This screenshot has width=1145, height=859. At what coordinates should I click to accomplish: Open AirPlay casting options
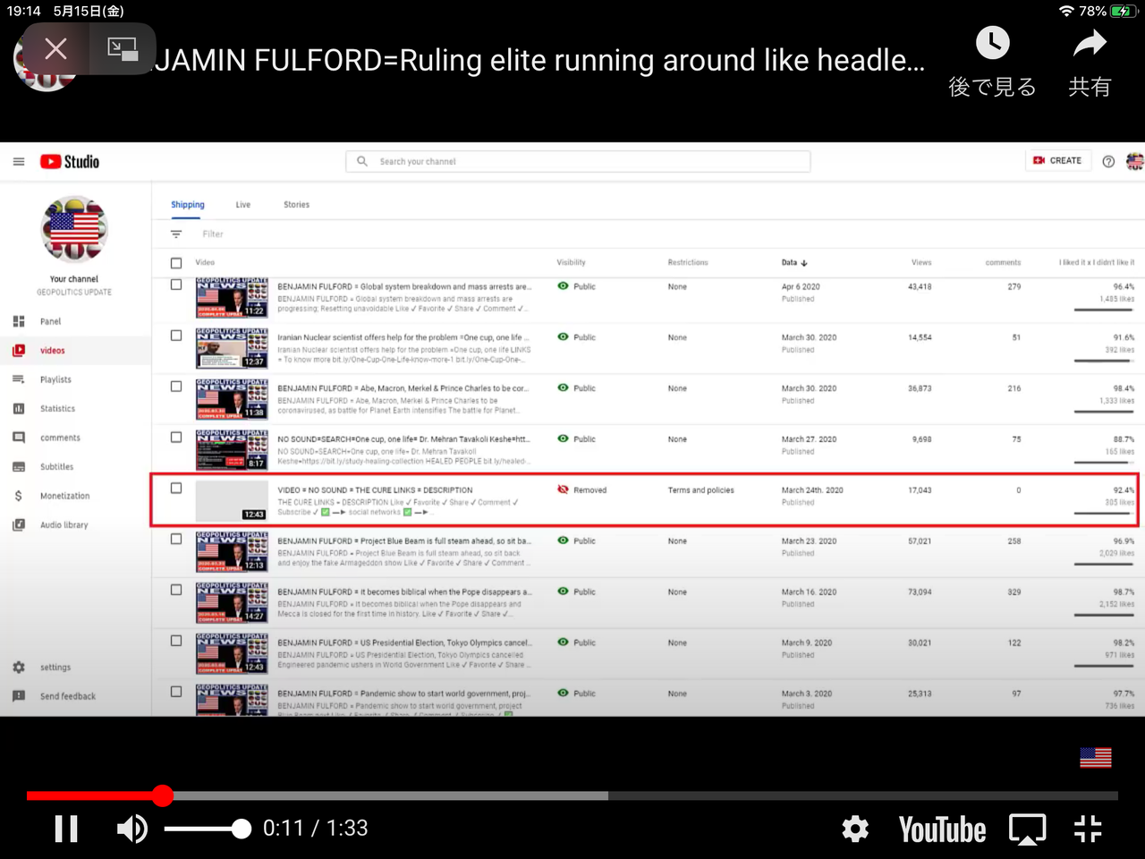1027,829
